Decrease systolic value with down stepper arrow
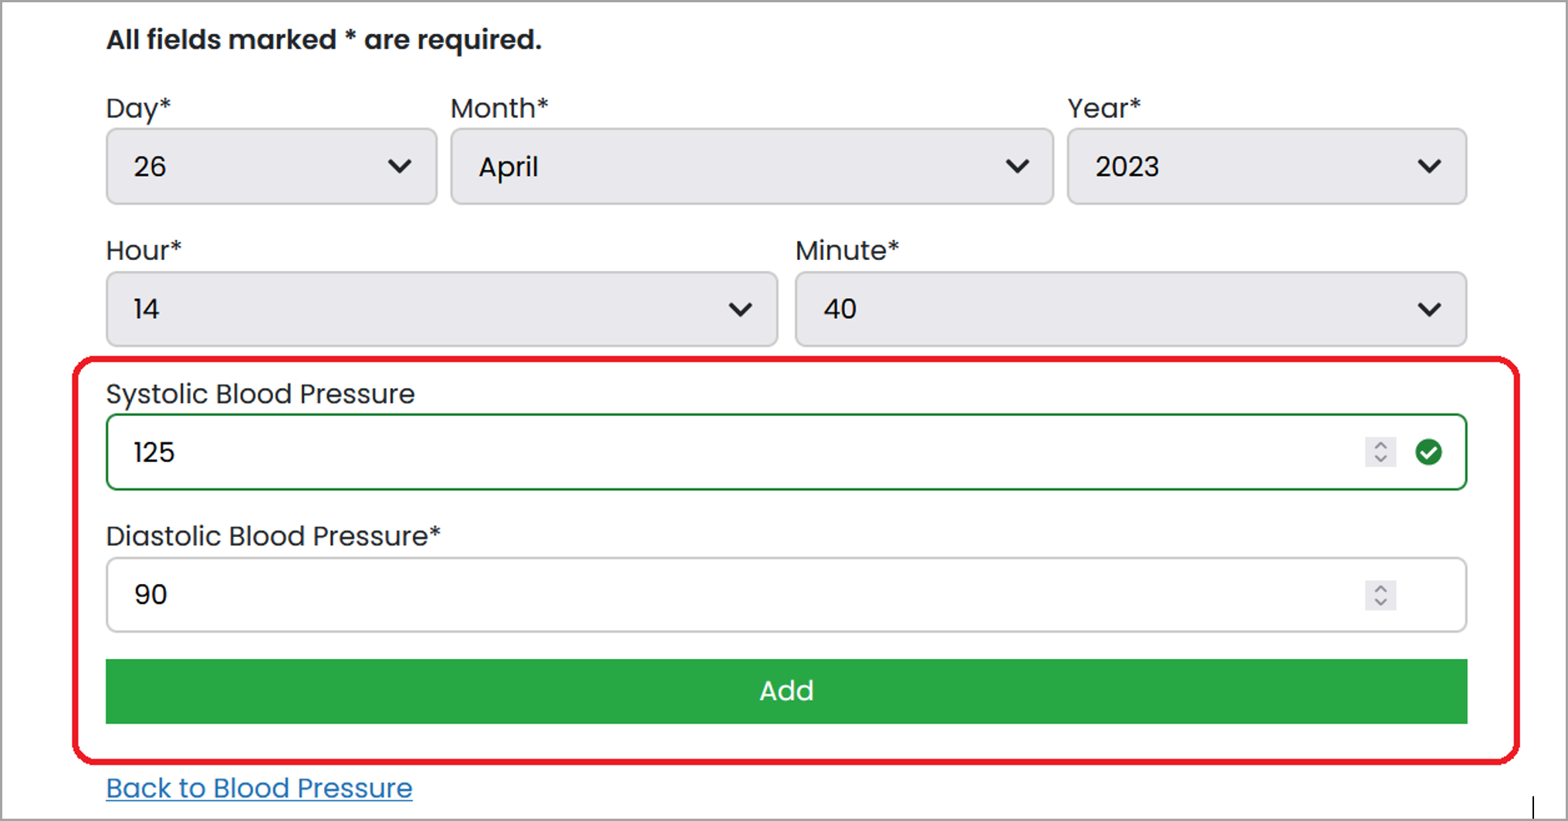1568x821 pixels. click(x=1380, y=459)
